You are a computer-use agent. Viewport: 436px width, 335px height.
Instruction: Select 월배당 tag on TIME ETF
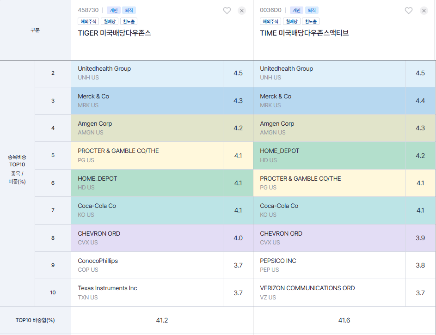[x=292, y=21]
